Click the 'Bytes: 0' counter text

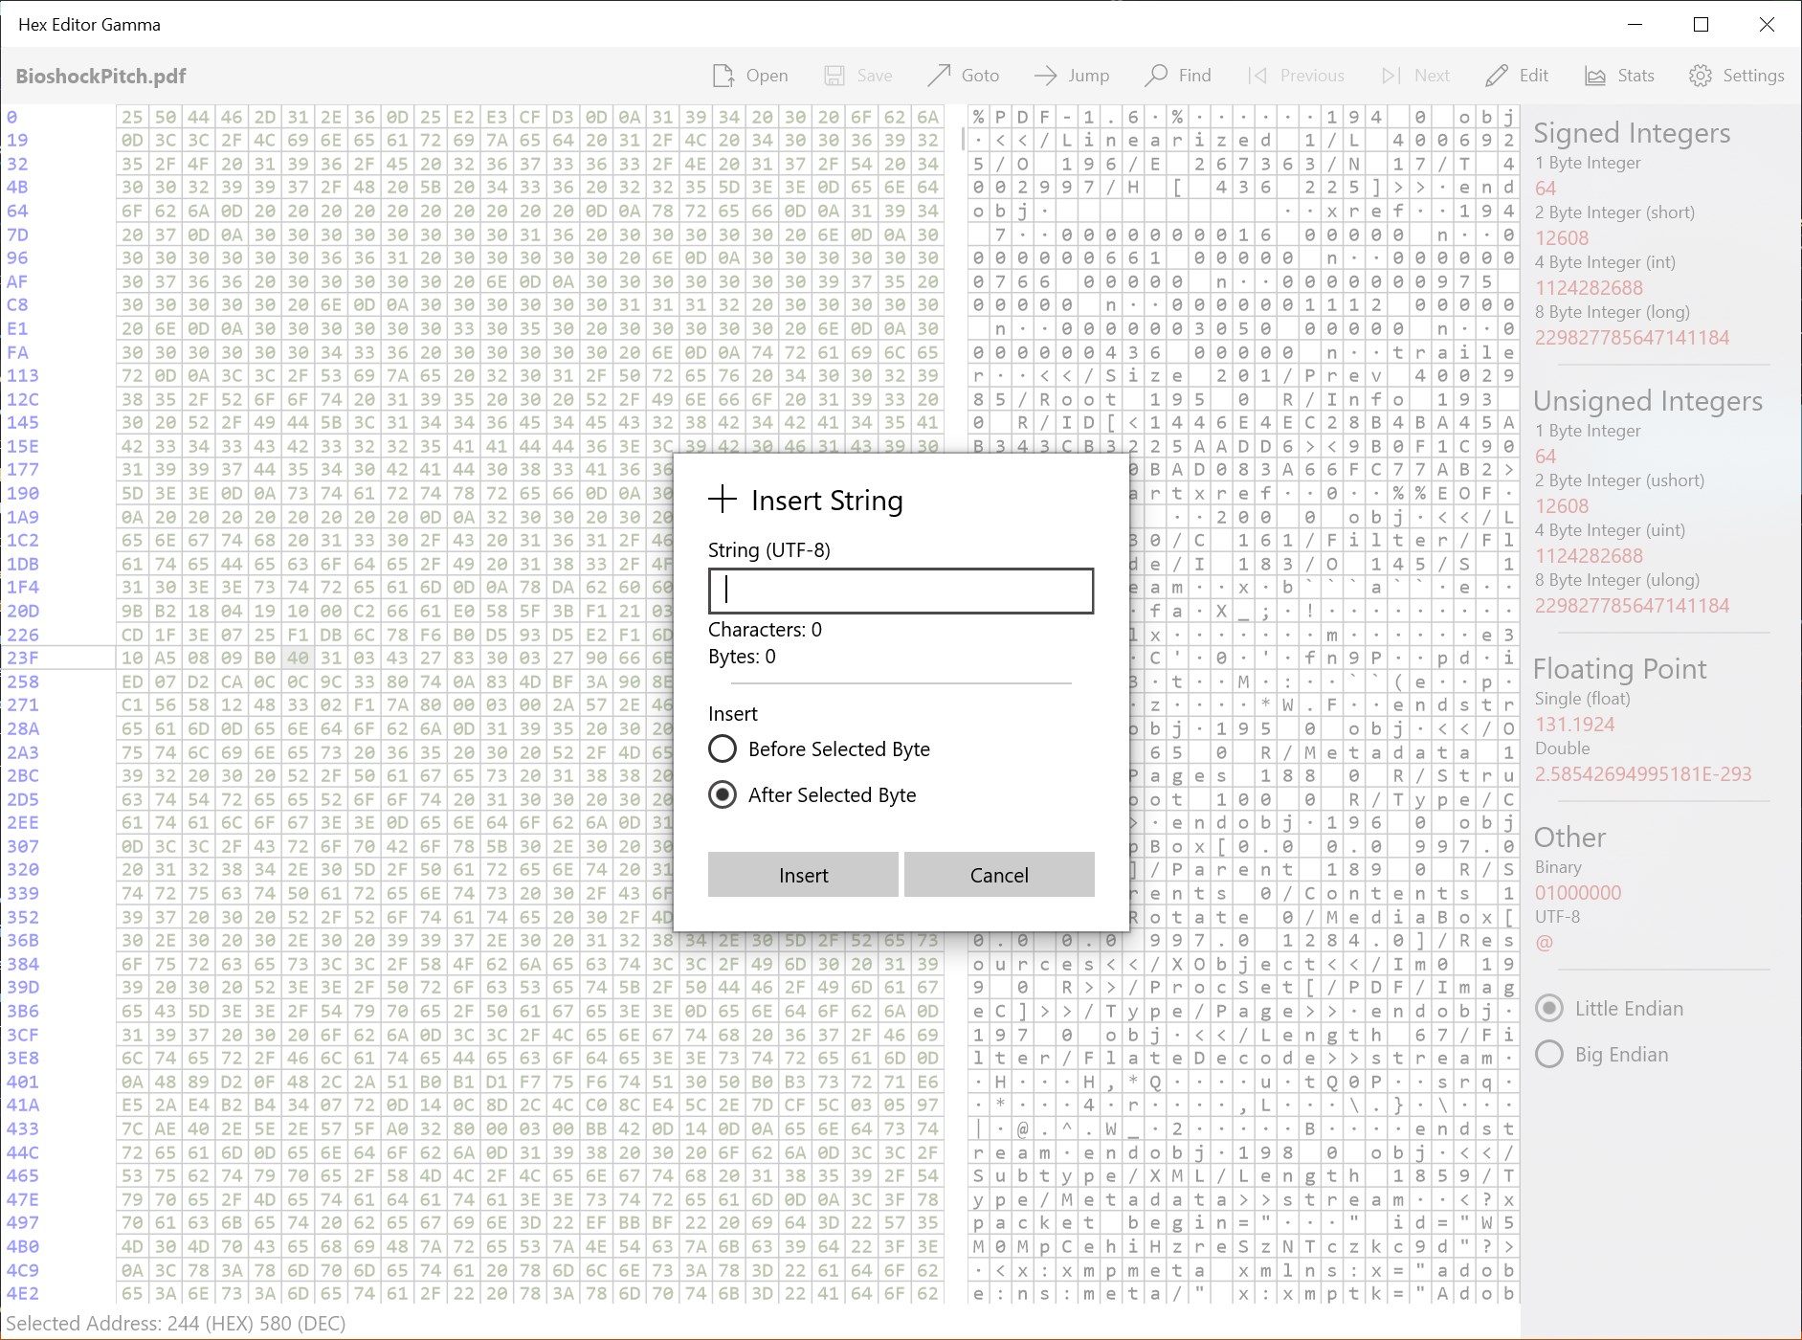742,657
